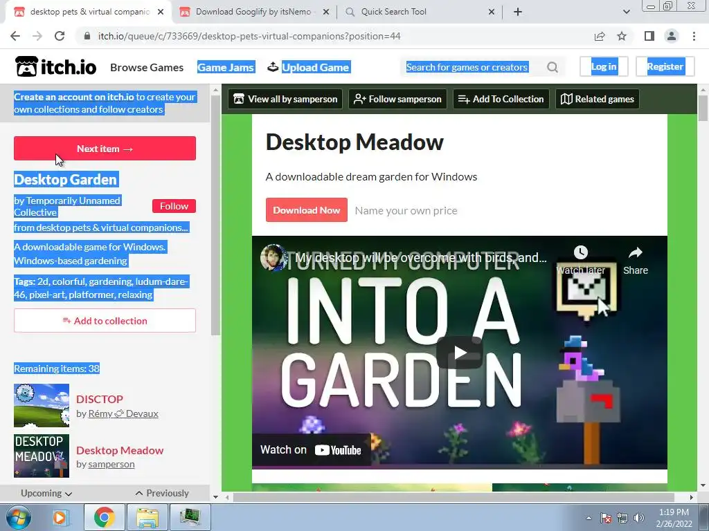Click the game page horizontal scrollbar

click(454, 497)
